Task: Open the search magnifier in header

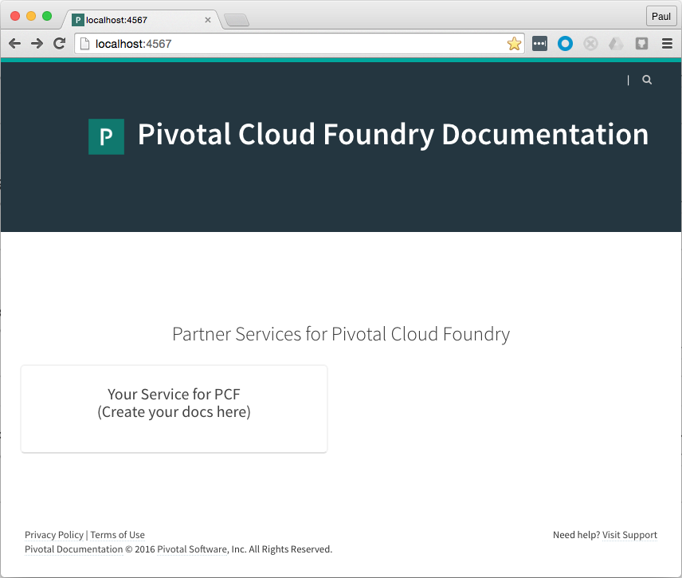Action: click(647, 80)
